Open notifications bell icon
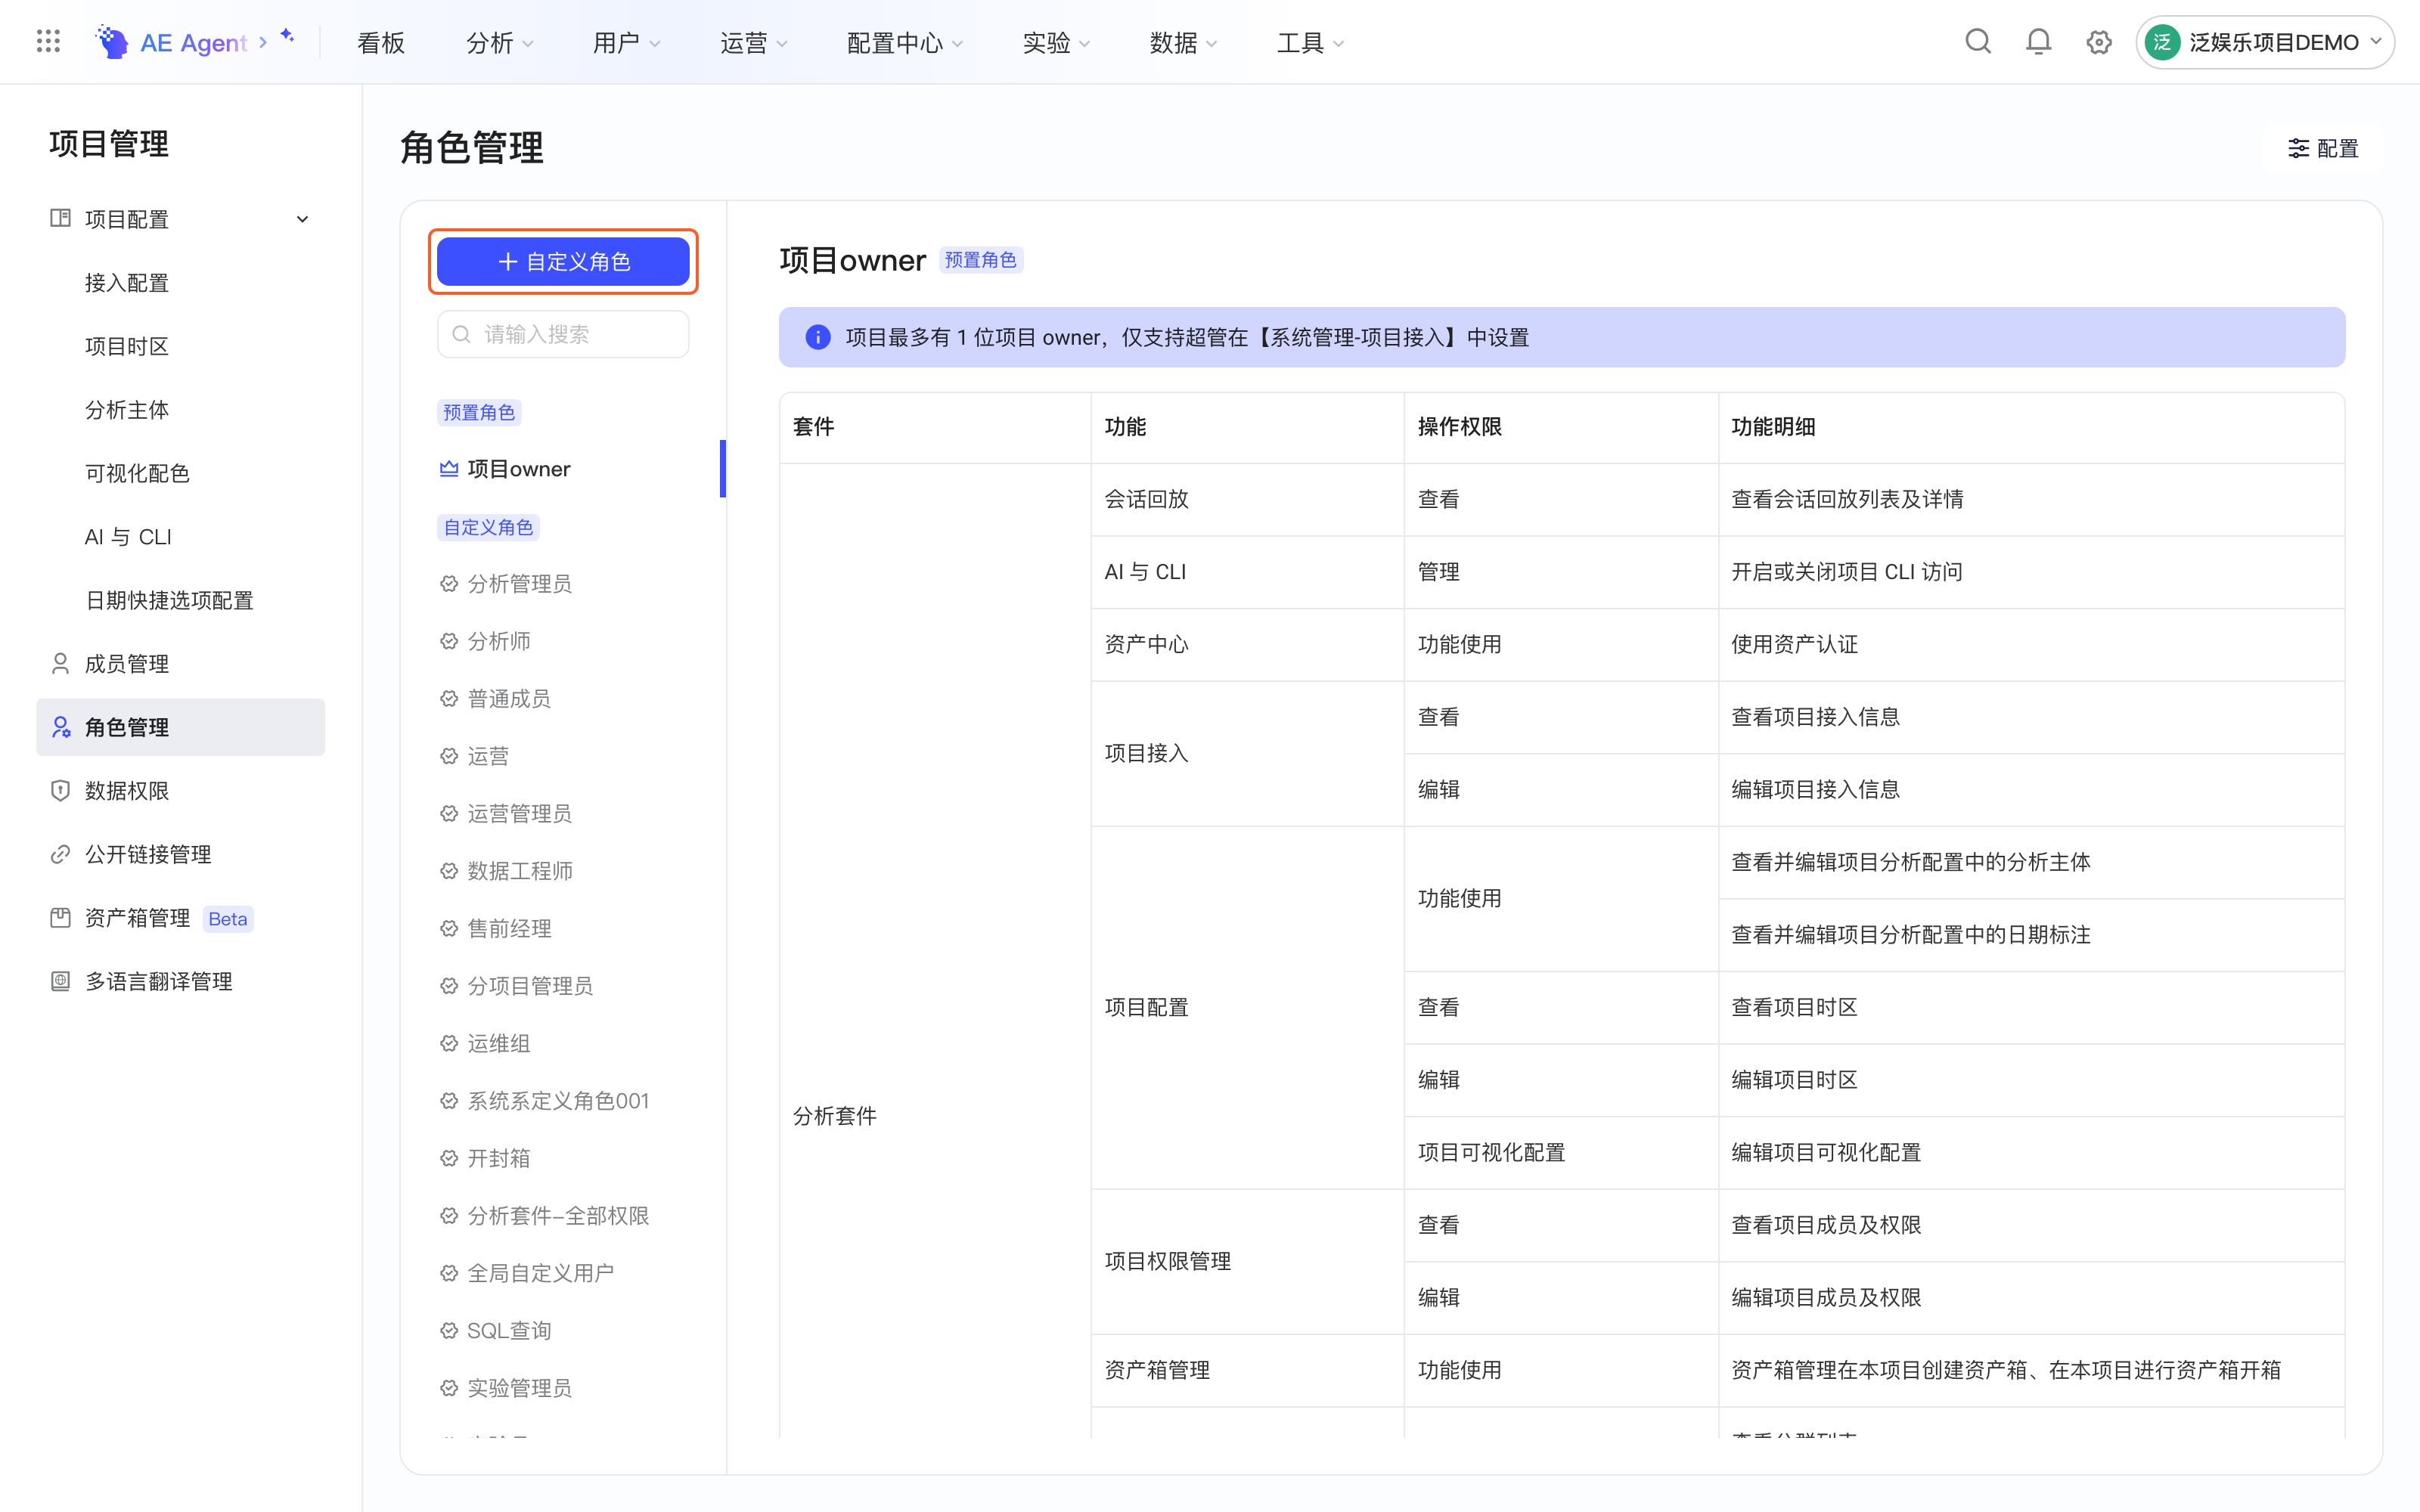The height and width of the screenshot is (1512, 2420). click(2038, 42)
